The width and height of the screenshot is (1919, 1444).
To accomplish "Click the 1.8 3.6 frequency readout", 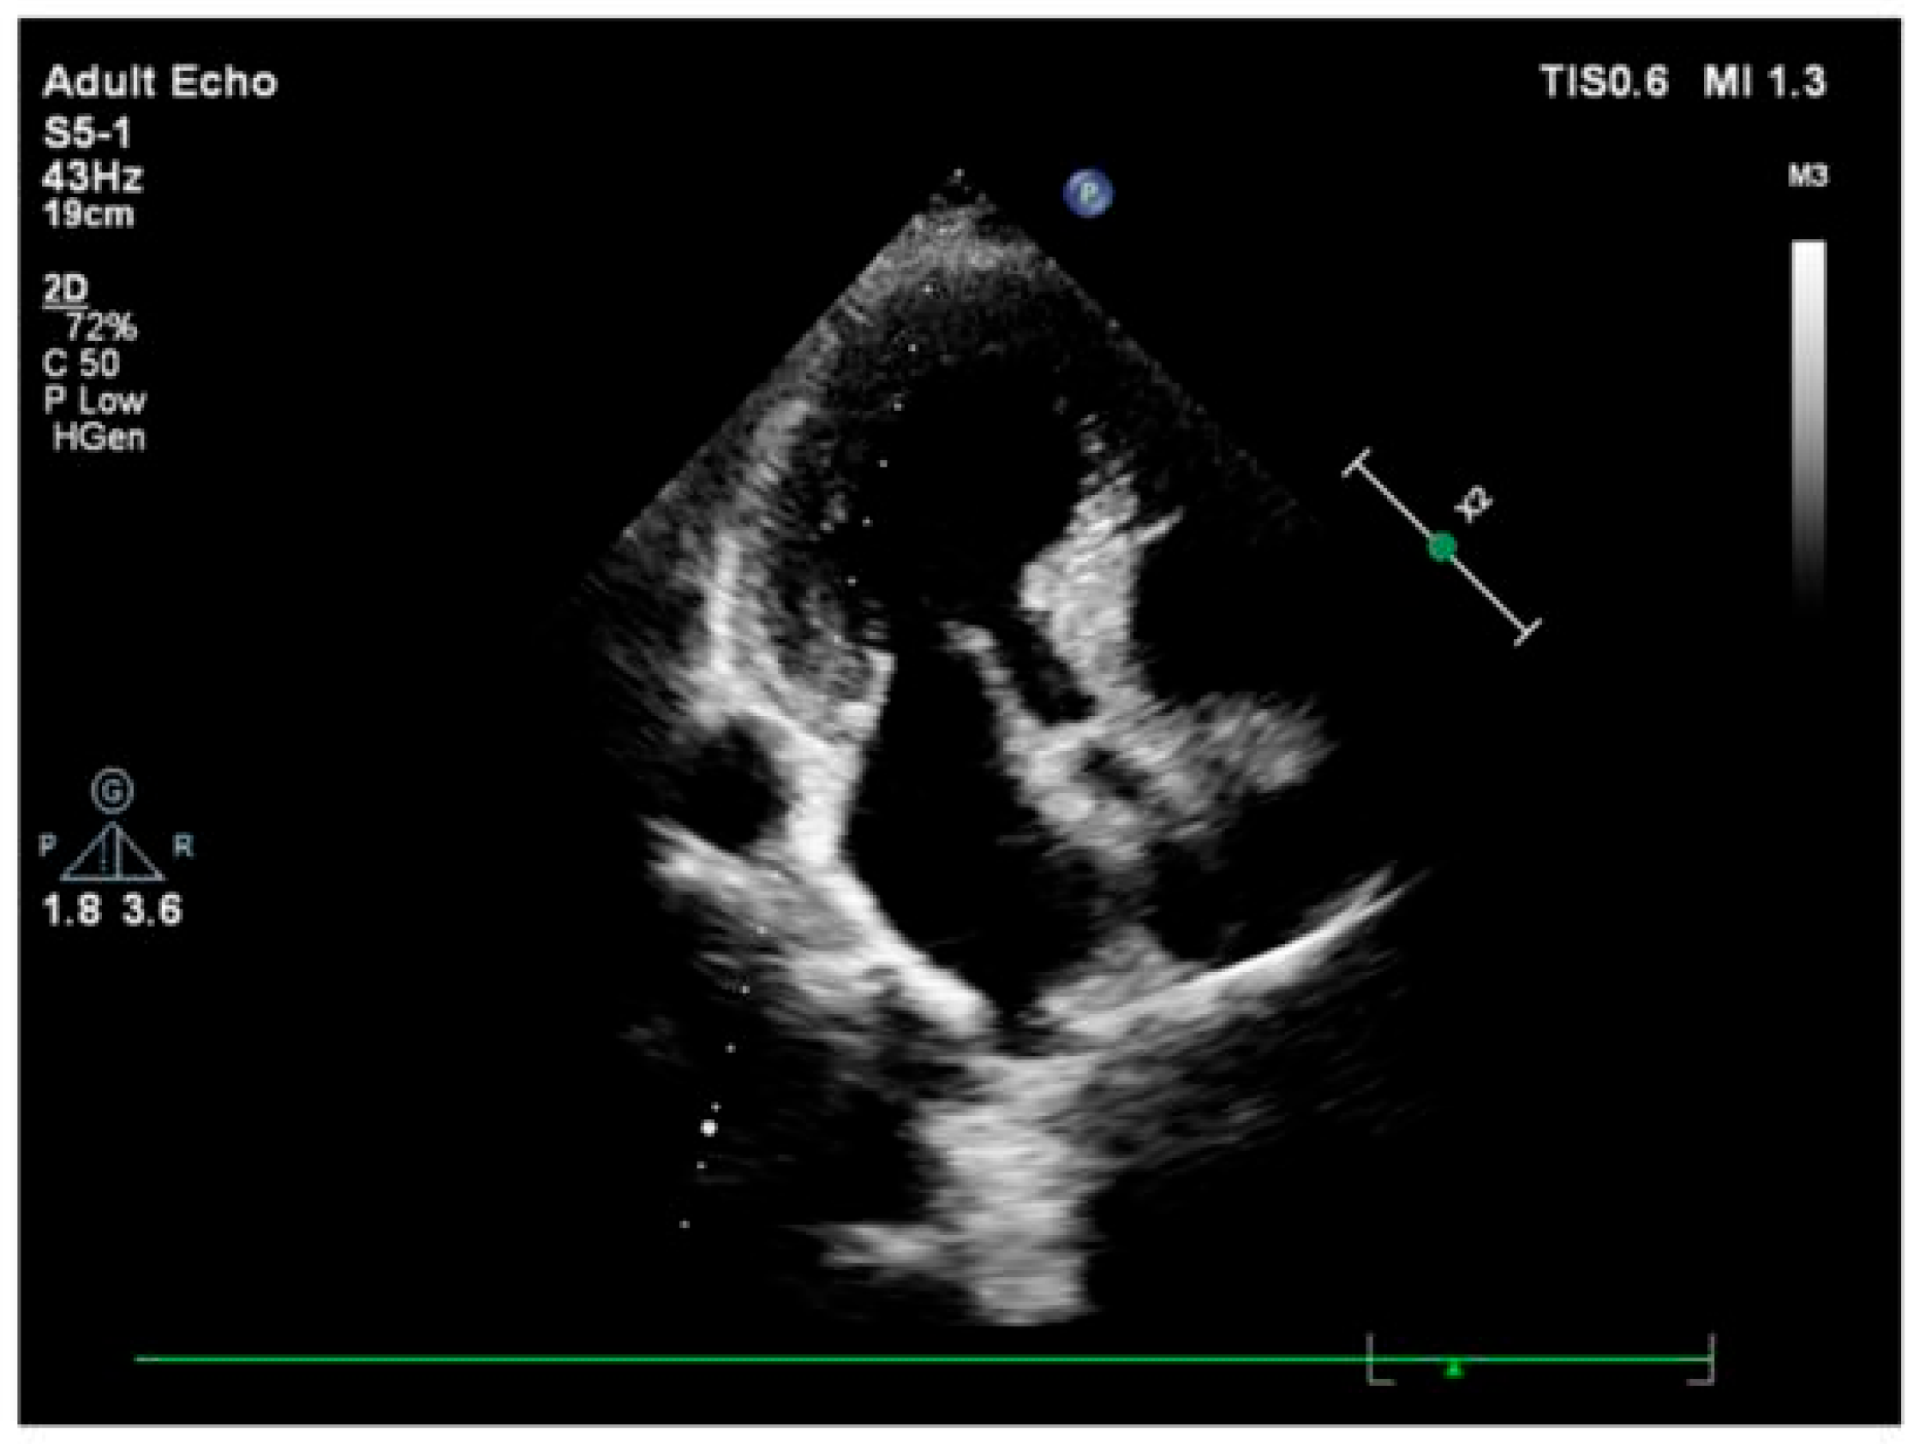I will [113, 910].
